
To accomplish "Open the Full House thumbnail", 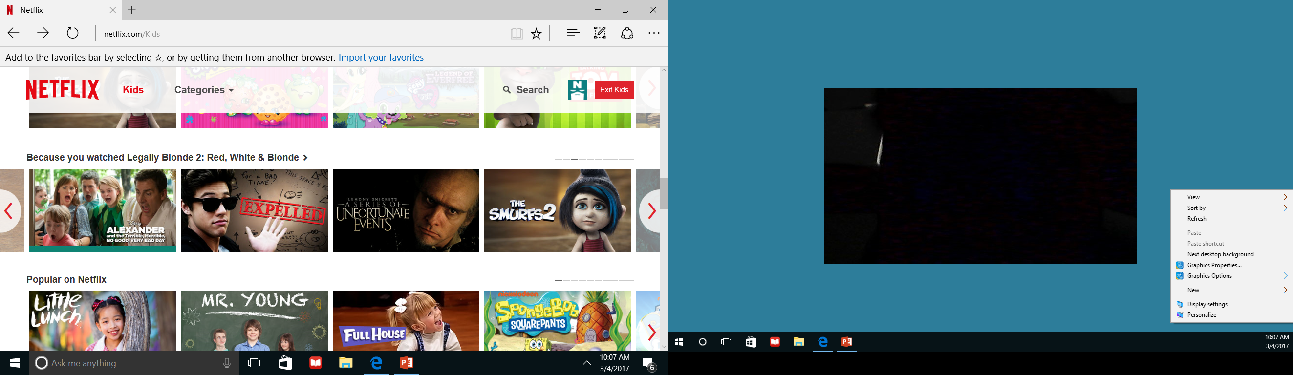I will tap(406, 321).
